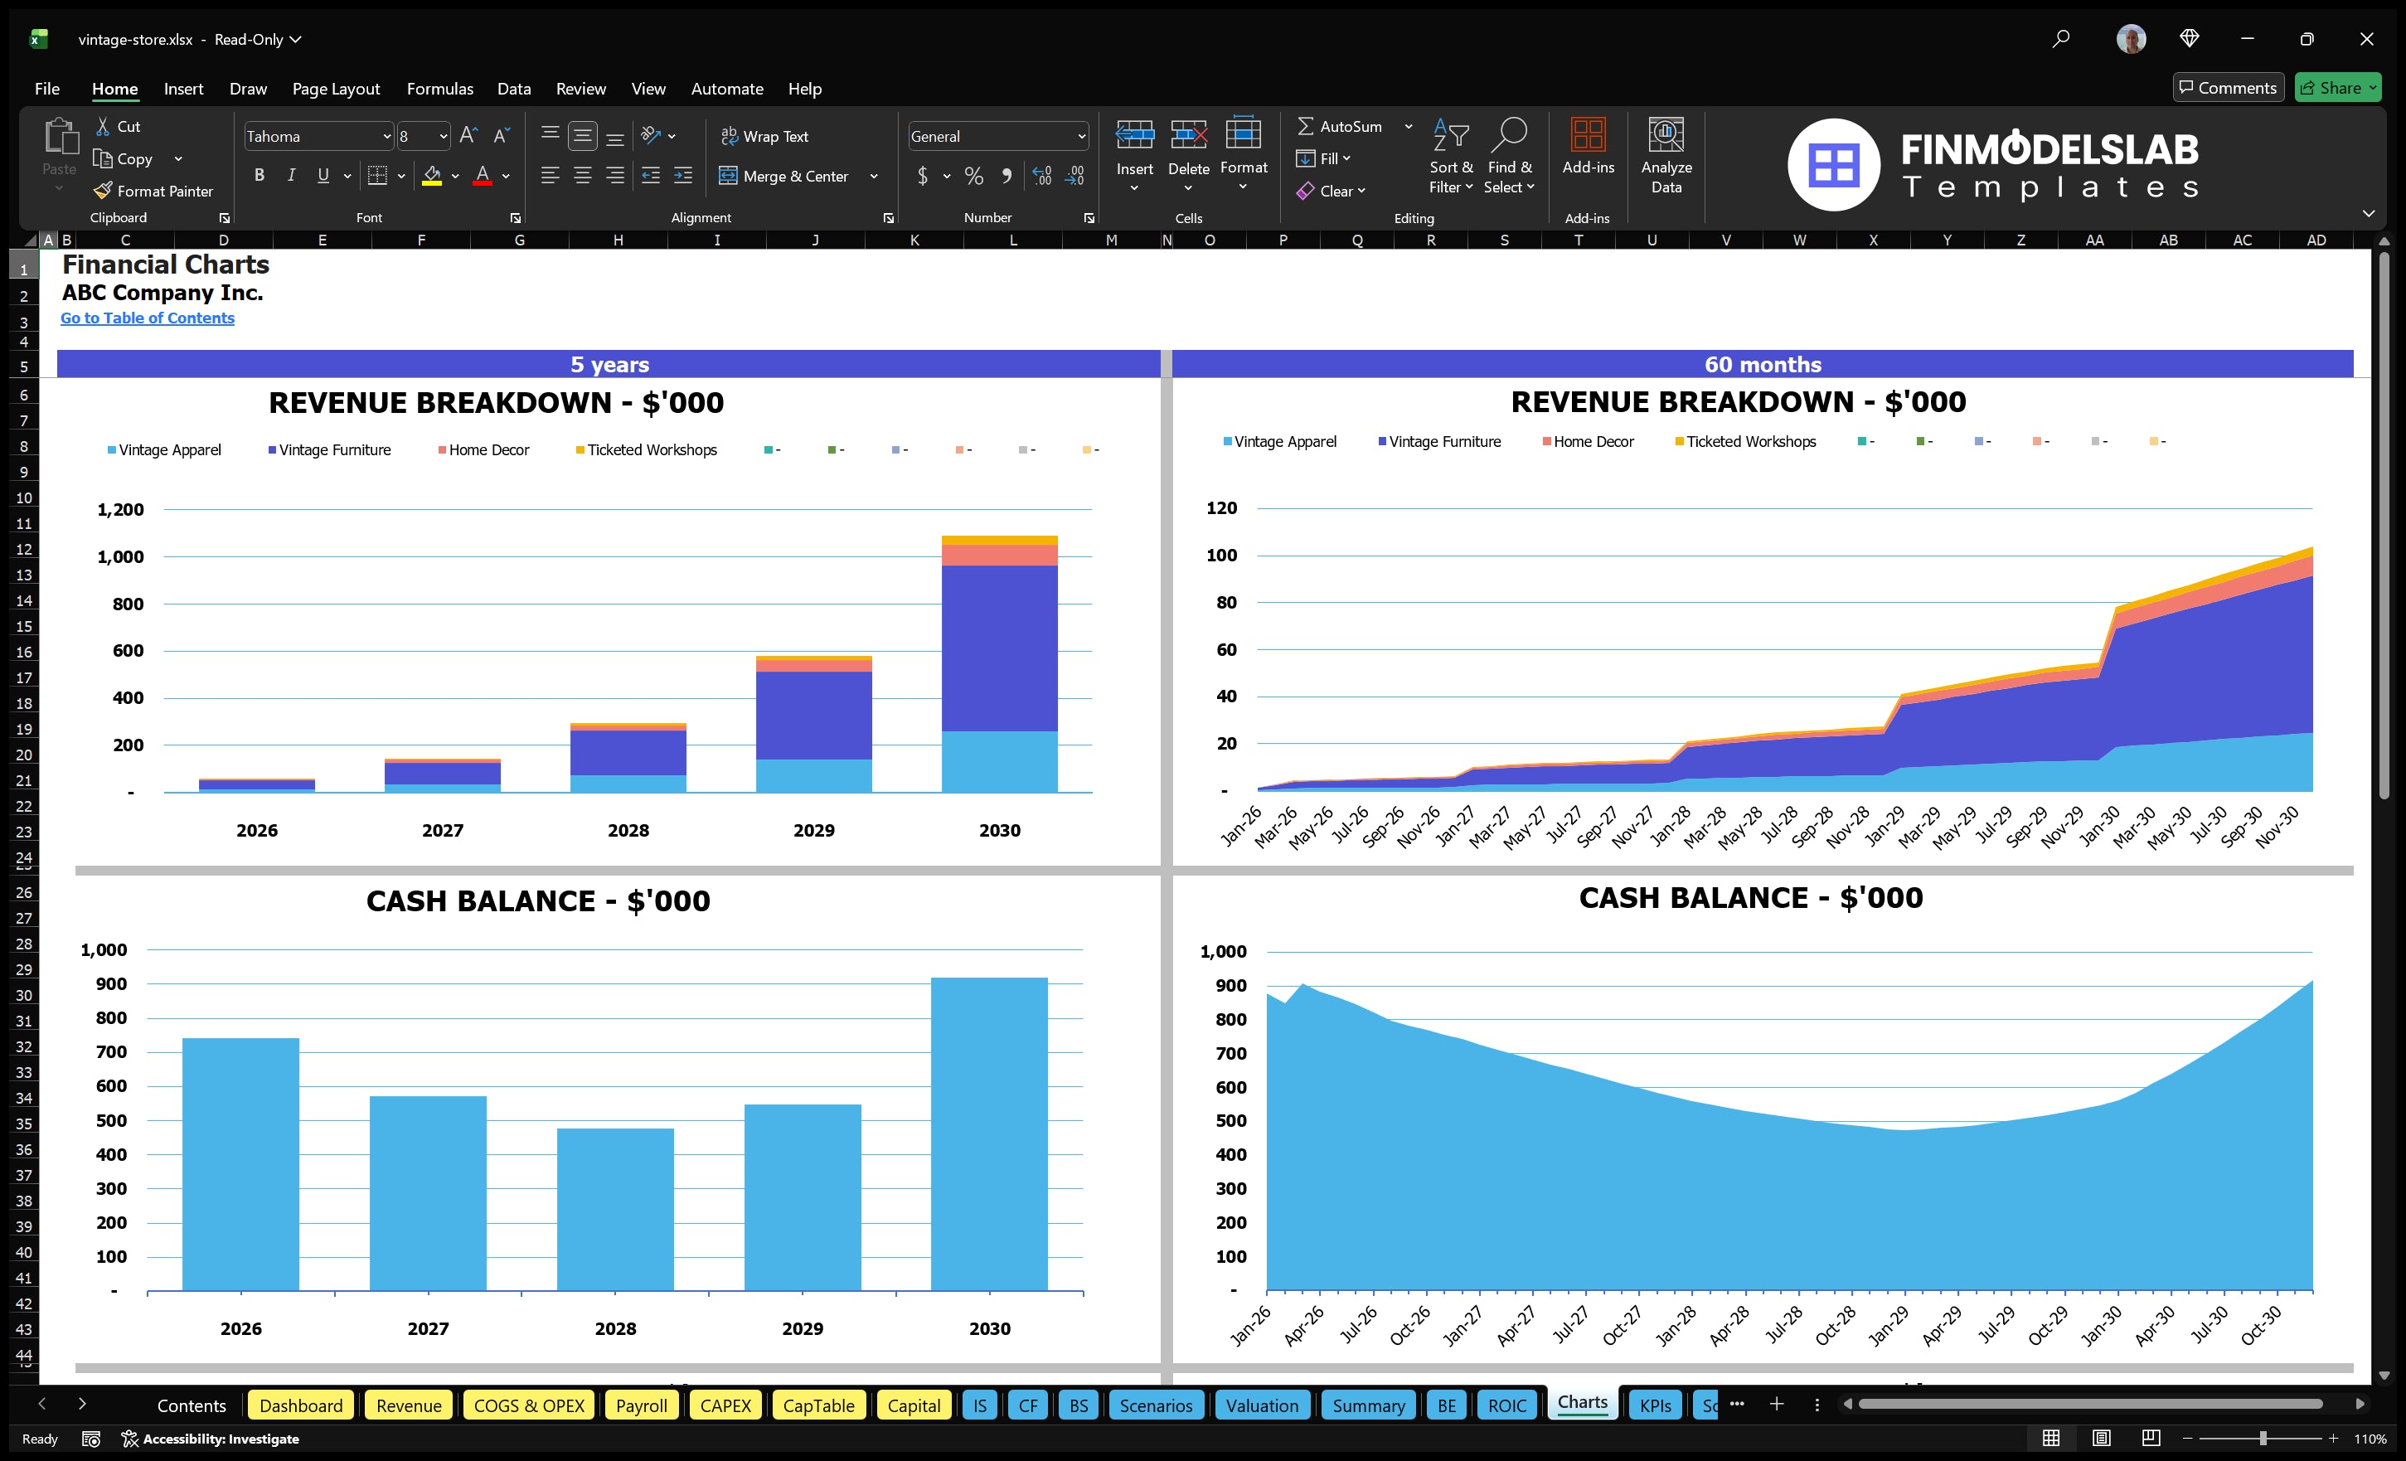2406x1461 pixels.
Task: Toggle bold formatting
Action: pos(259,175)
